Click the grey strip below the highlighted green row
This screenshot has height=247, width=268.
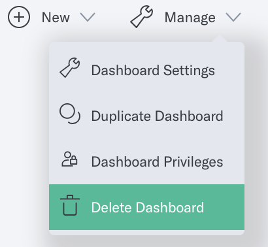[146, 233]
